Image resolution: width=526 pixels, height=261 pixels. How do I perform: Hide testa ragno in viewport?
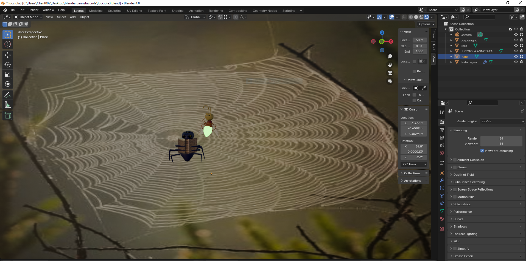(x=516, y=62)
